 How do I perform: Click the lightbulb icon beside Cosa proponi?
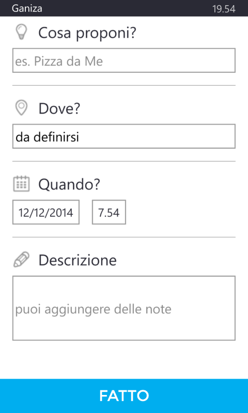tap(21, 32)
